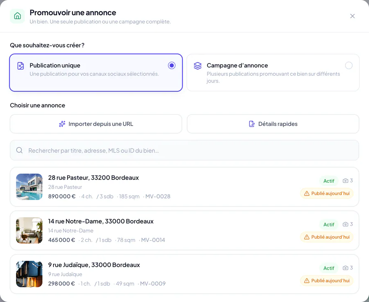Click warning triangle icon on 14 rue Notre-Dame
Screen dimensions: 369x302
[x=307, y=237]
